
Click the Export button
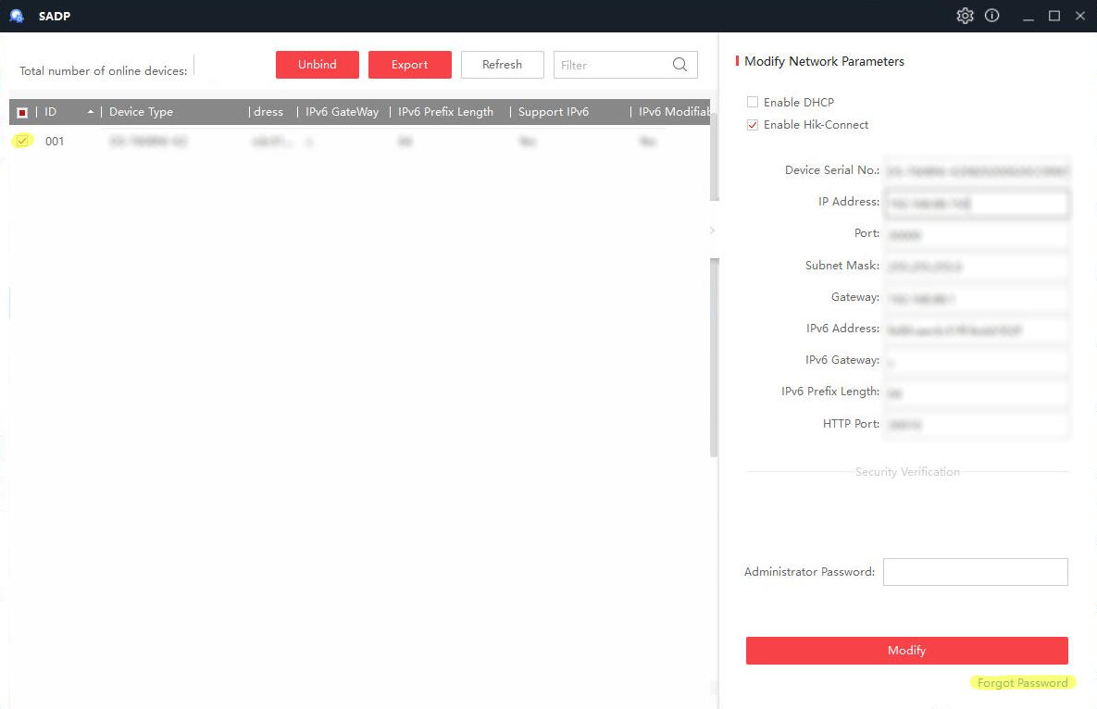pos(409,65)
